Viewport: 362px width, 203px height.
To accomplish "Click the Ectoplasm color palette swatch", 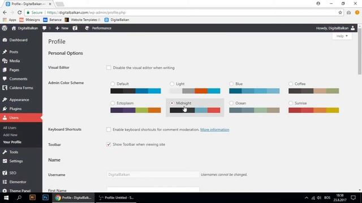I will pos(136,111).
